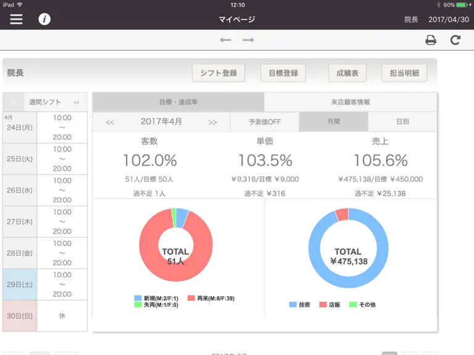Switch to 目標・達成率 tab
Screen dimensions: 474x355
[178, 102]
